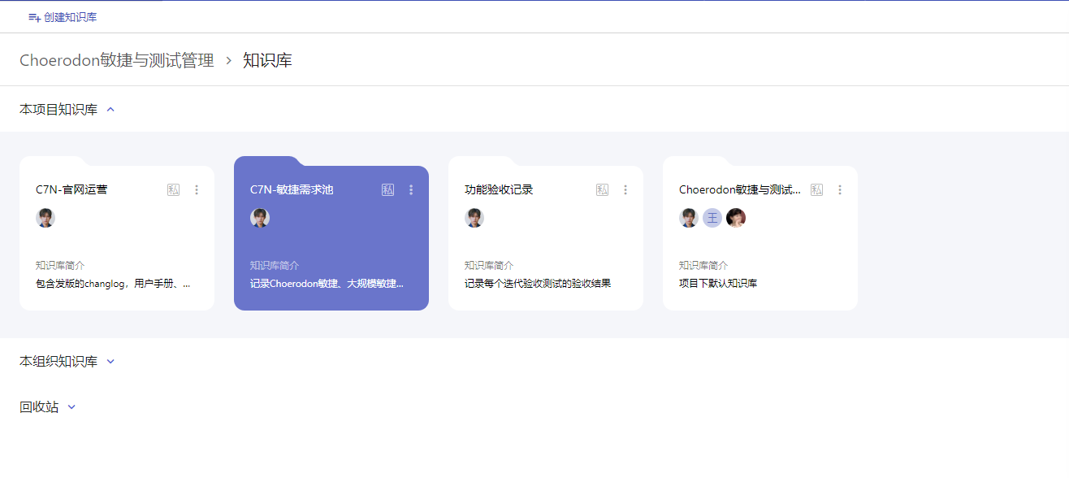Viewport: 1069px width, 478px height.
Task: Click description 记录每个迭代验收测试的验收结果
Action: point(538,284)
